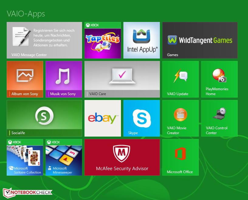
Task: Launch the Microsoft Minesweeper tile
Action: pyautogui.click(x=64, y=157)
